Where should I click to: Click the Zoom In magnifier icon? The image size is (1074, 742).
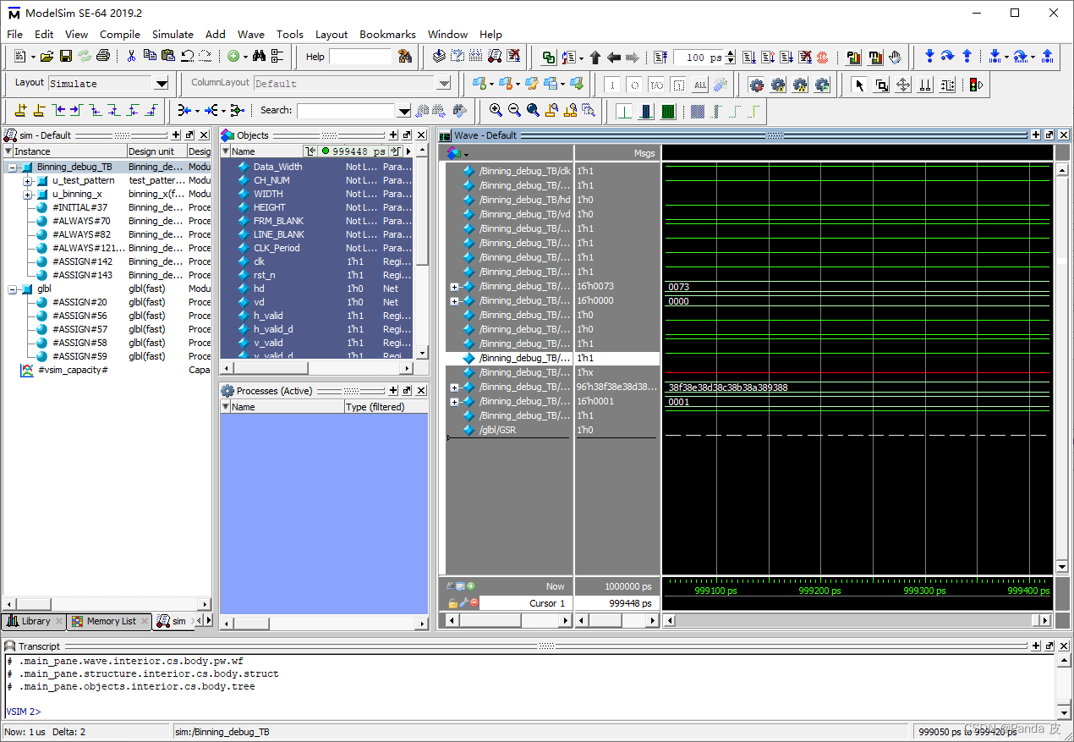tap(496, 110)
